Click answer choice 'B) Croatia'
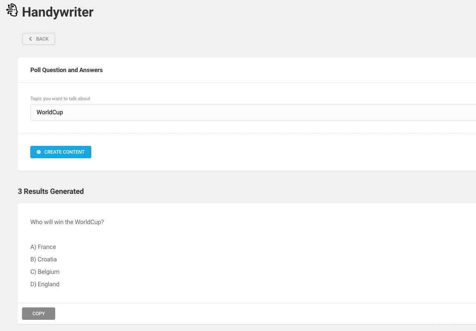This screenshot has width=476, height=331. [x=44, y=259]
